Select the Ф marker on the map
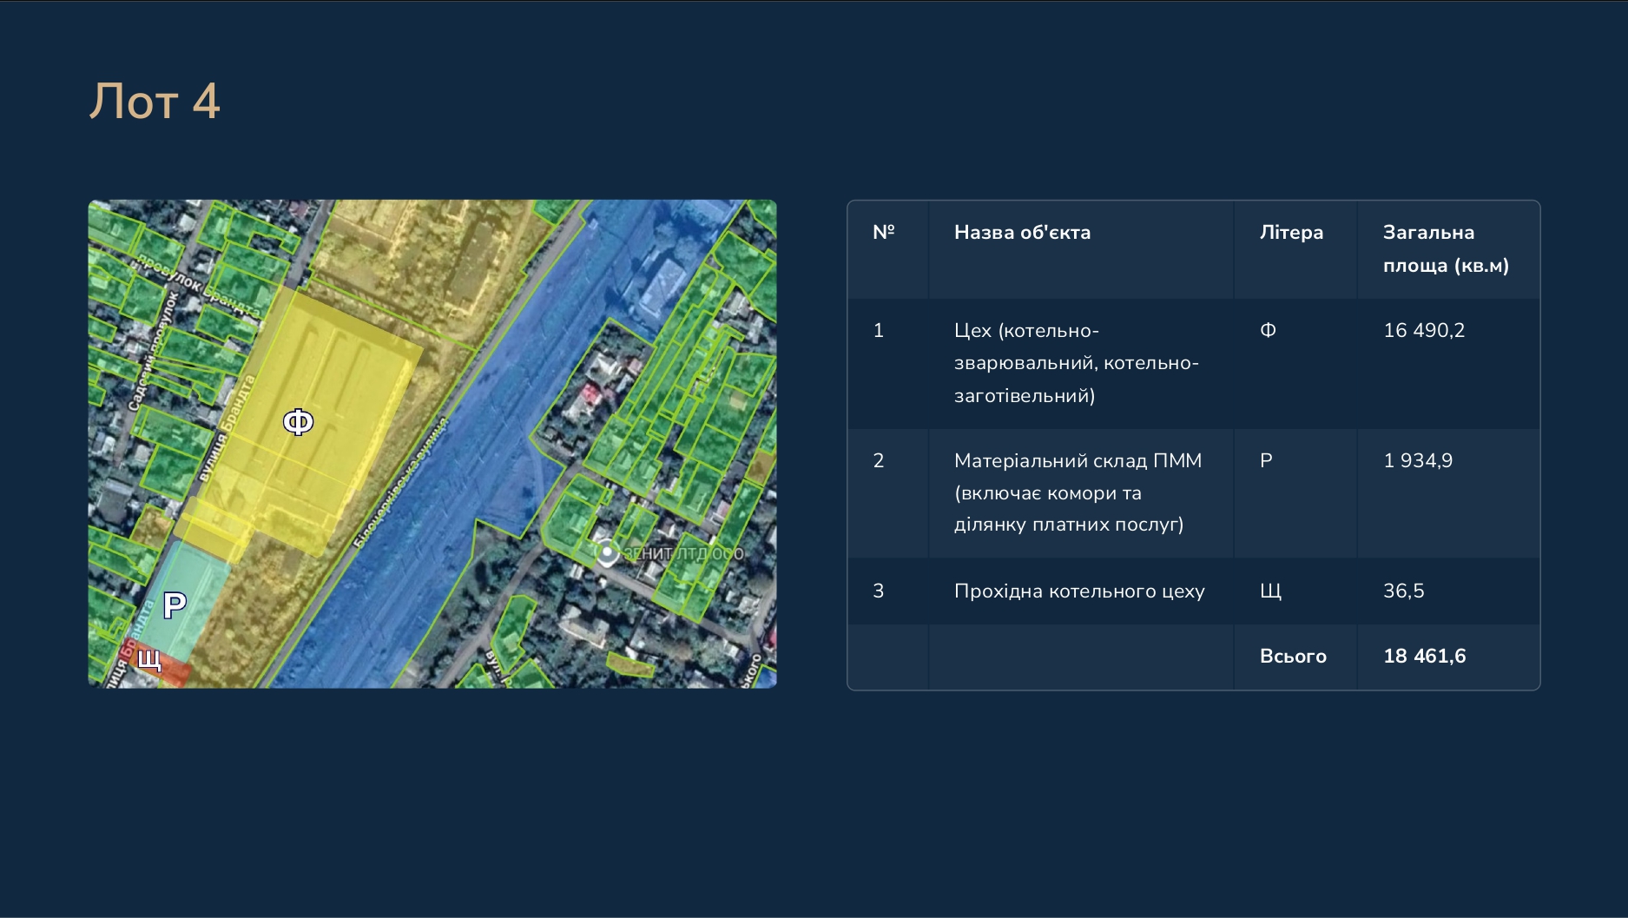 point(298,422)
